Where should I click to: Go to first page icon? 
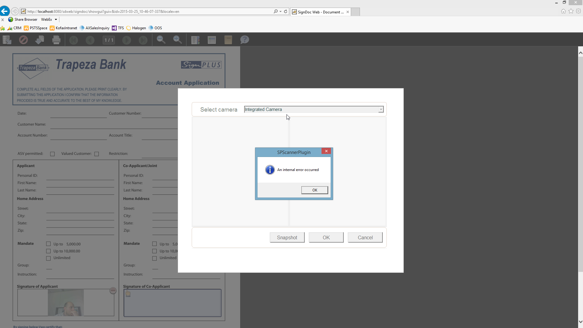pyautogui.click(x=73, y=40)
